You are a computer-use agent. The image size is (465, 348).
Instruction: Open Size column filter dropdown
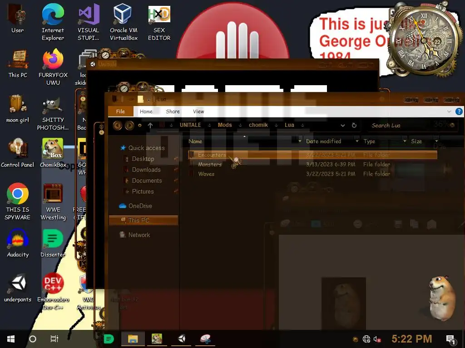(436, 141)
